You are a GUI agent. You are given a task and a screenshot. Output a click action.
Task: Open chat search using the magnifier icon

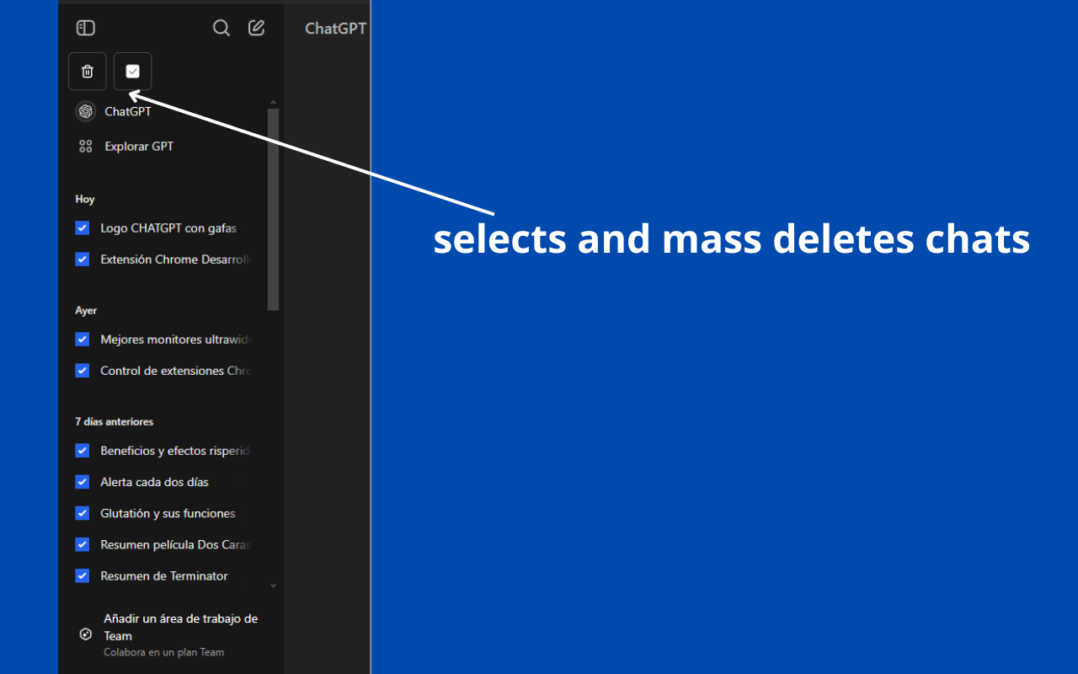(x=221, y=27)
